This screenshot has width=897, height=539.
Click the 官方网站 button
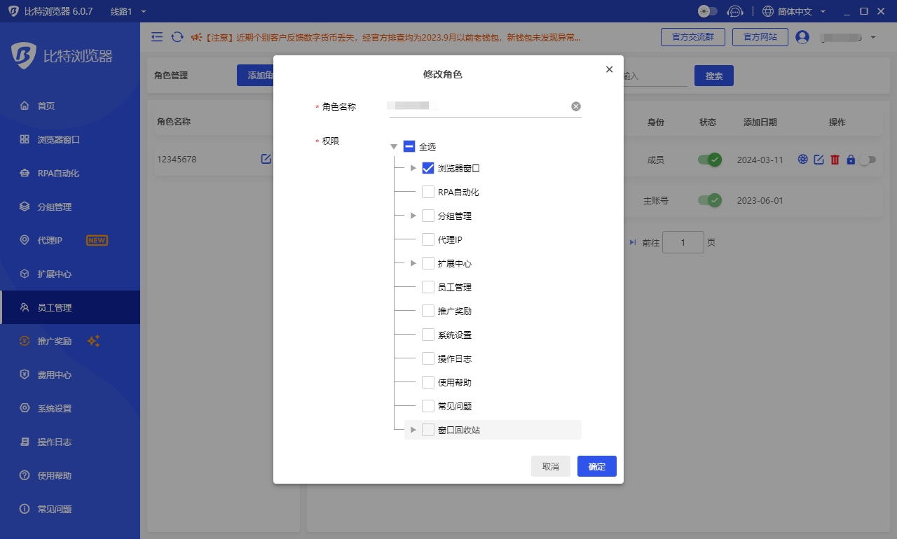click(760, 37)
